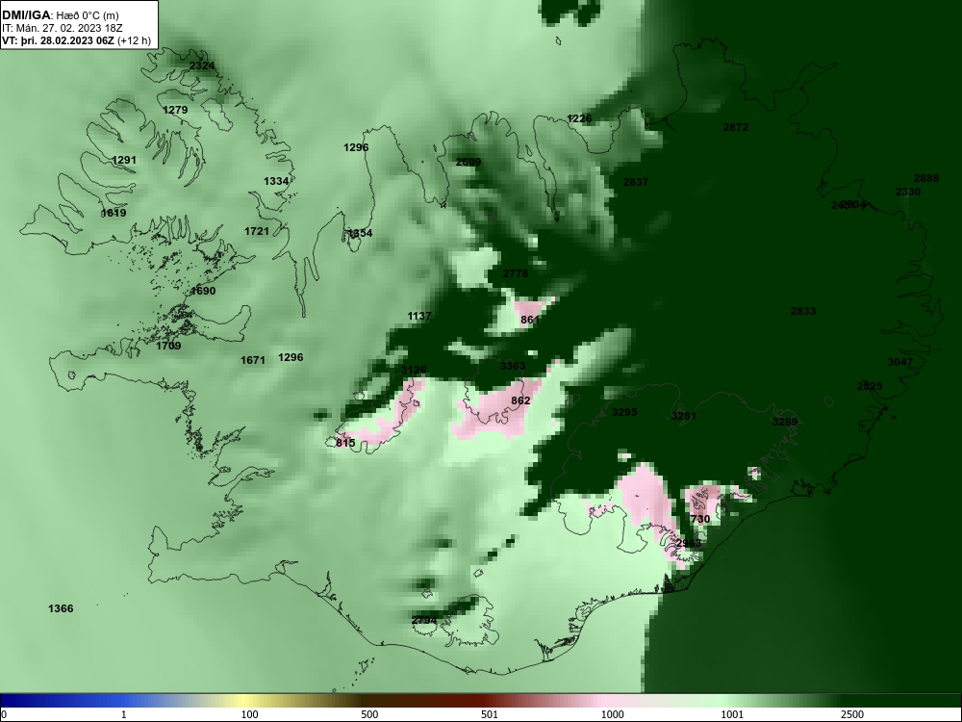Select the 2837 value label
The image size is (962, 722).
(636, 182)
